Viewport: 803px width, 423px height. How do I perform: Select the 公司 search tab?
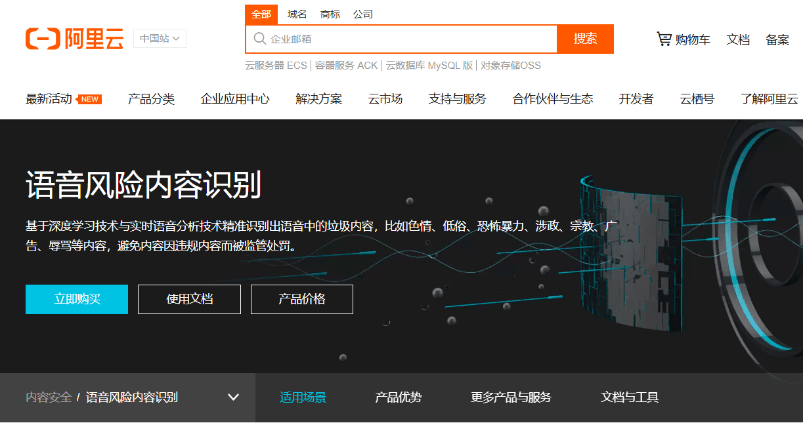tap(363, 14)
